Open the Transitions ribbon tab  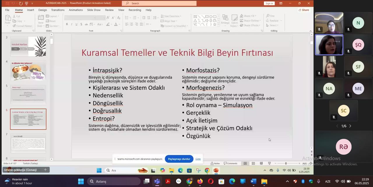pos(58,10)
